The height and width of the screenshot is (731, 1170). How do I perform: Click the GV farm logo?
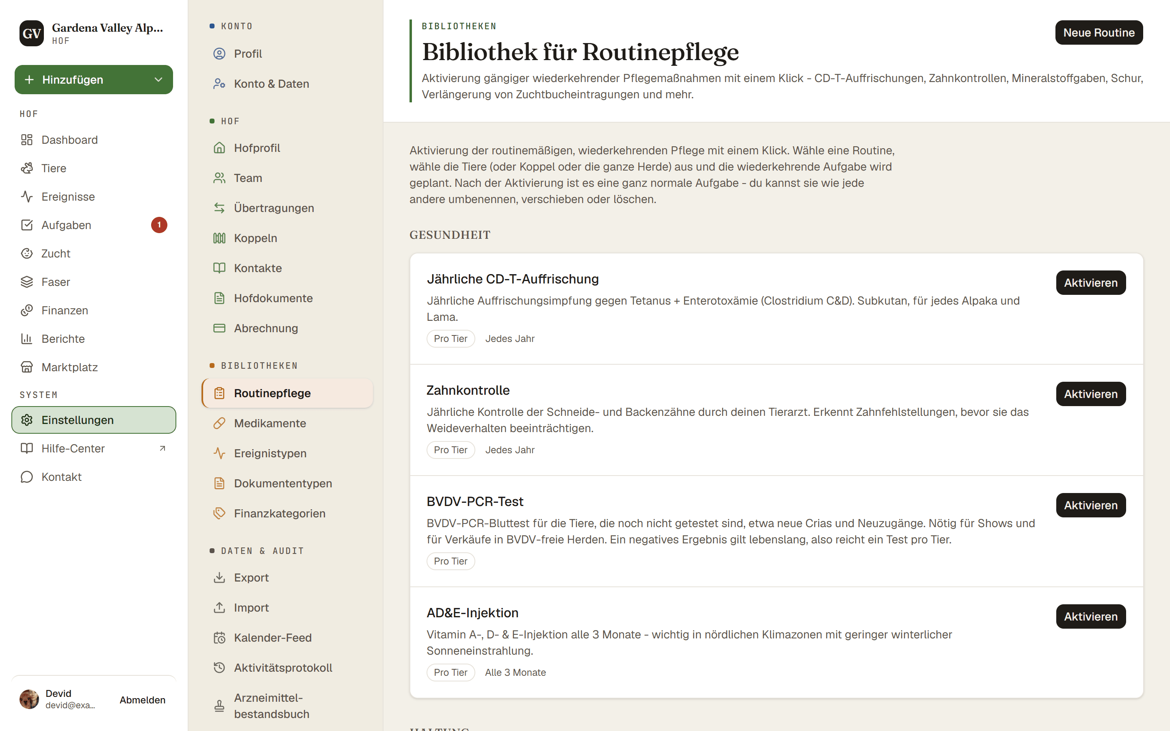click(31, 33)
